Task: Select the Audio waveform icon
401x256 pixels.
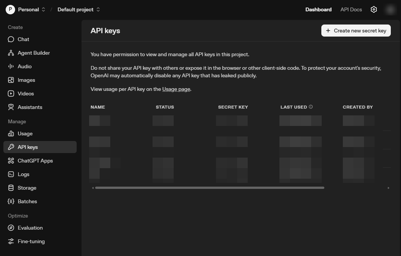Action: coord(11,66)
